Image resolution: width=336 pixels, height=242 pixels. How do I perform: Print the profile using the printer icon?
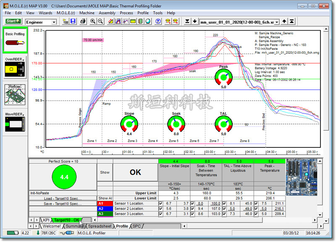tap(83, 21)
